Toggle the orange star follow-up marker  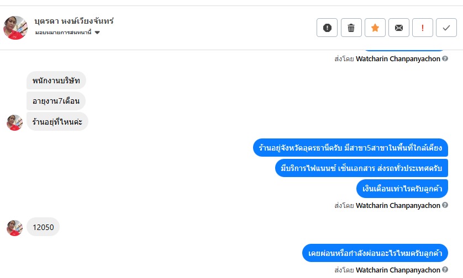375,28
